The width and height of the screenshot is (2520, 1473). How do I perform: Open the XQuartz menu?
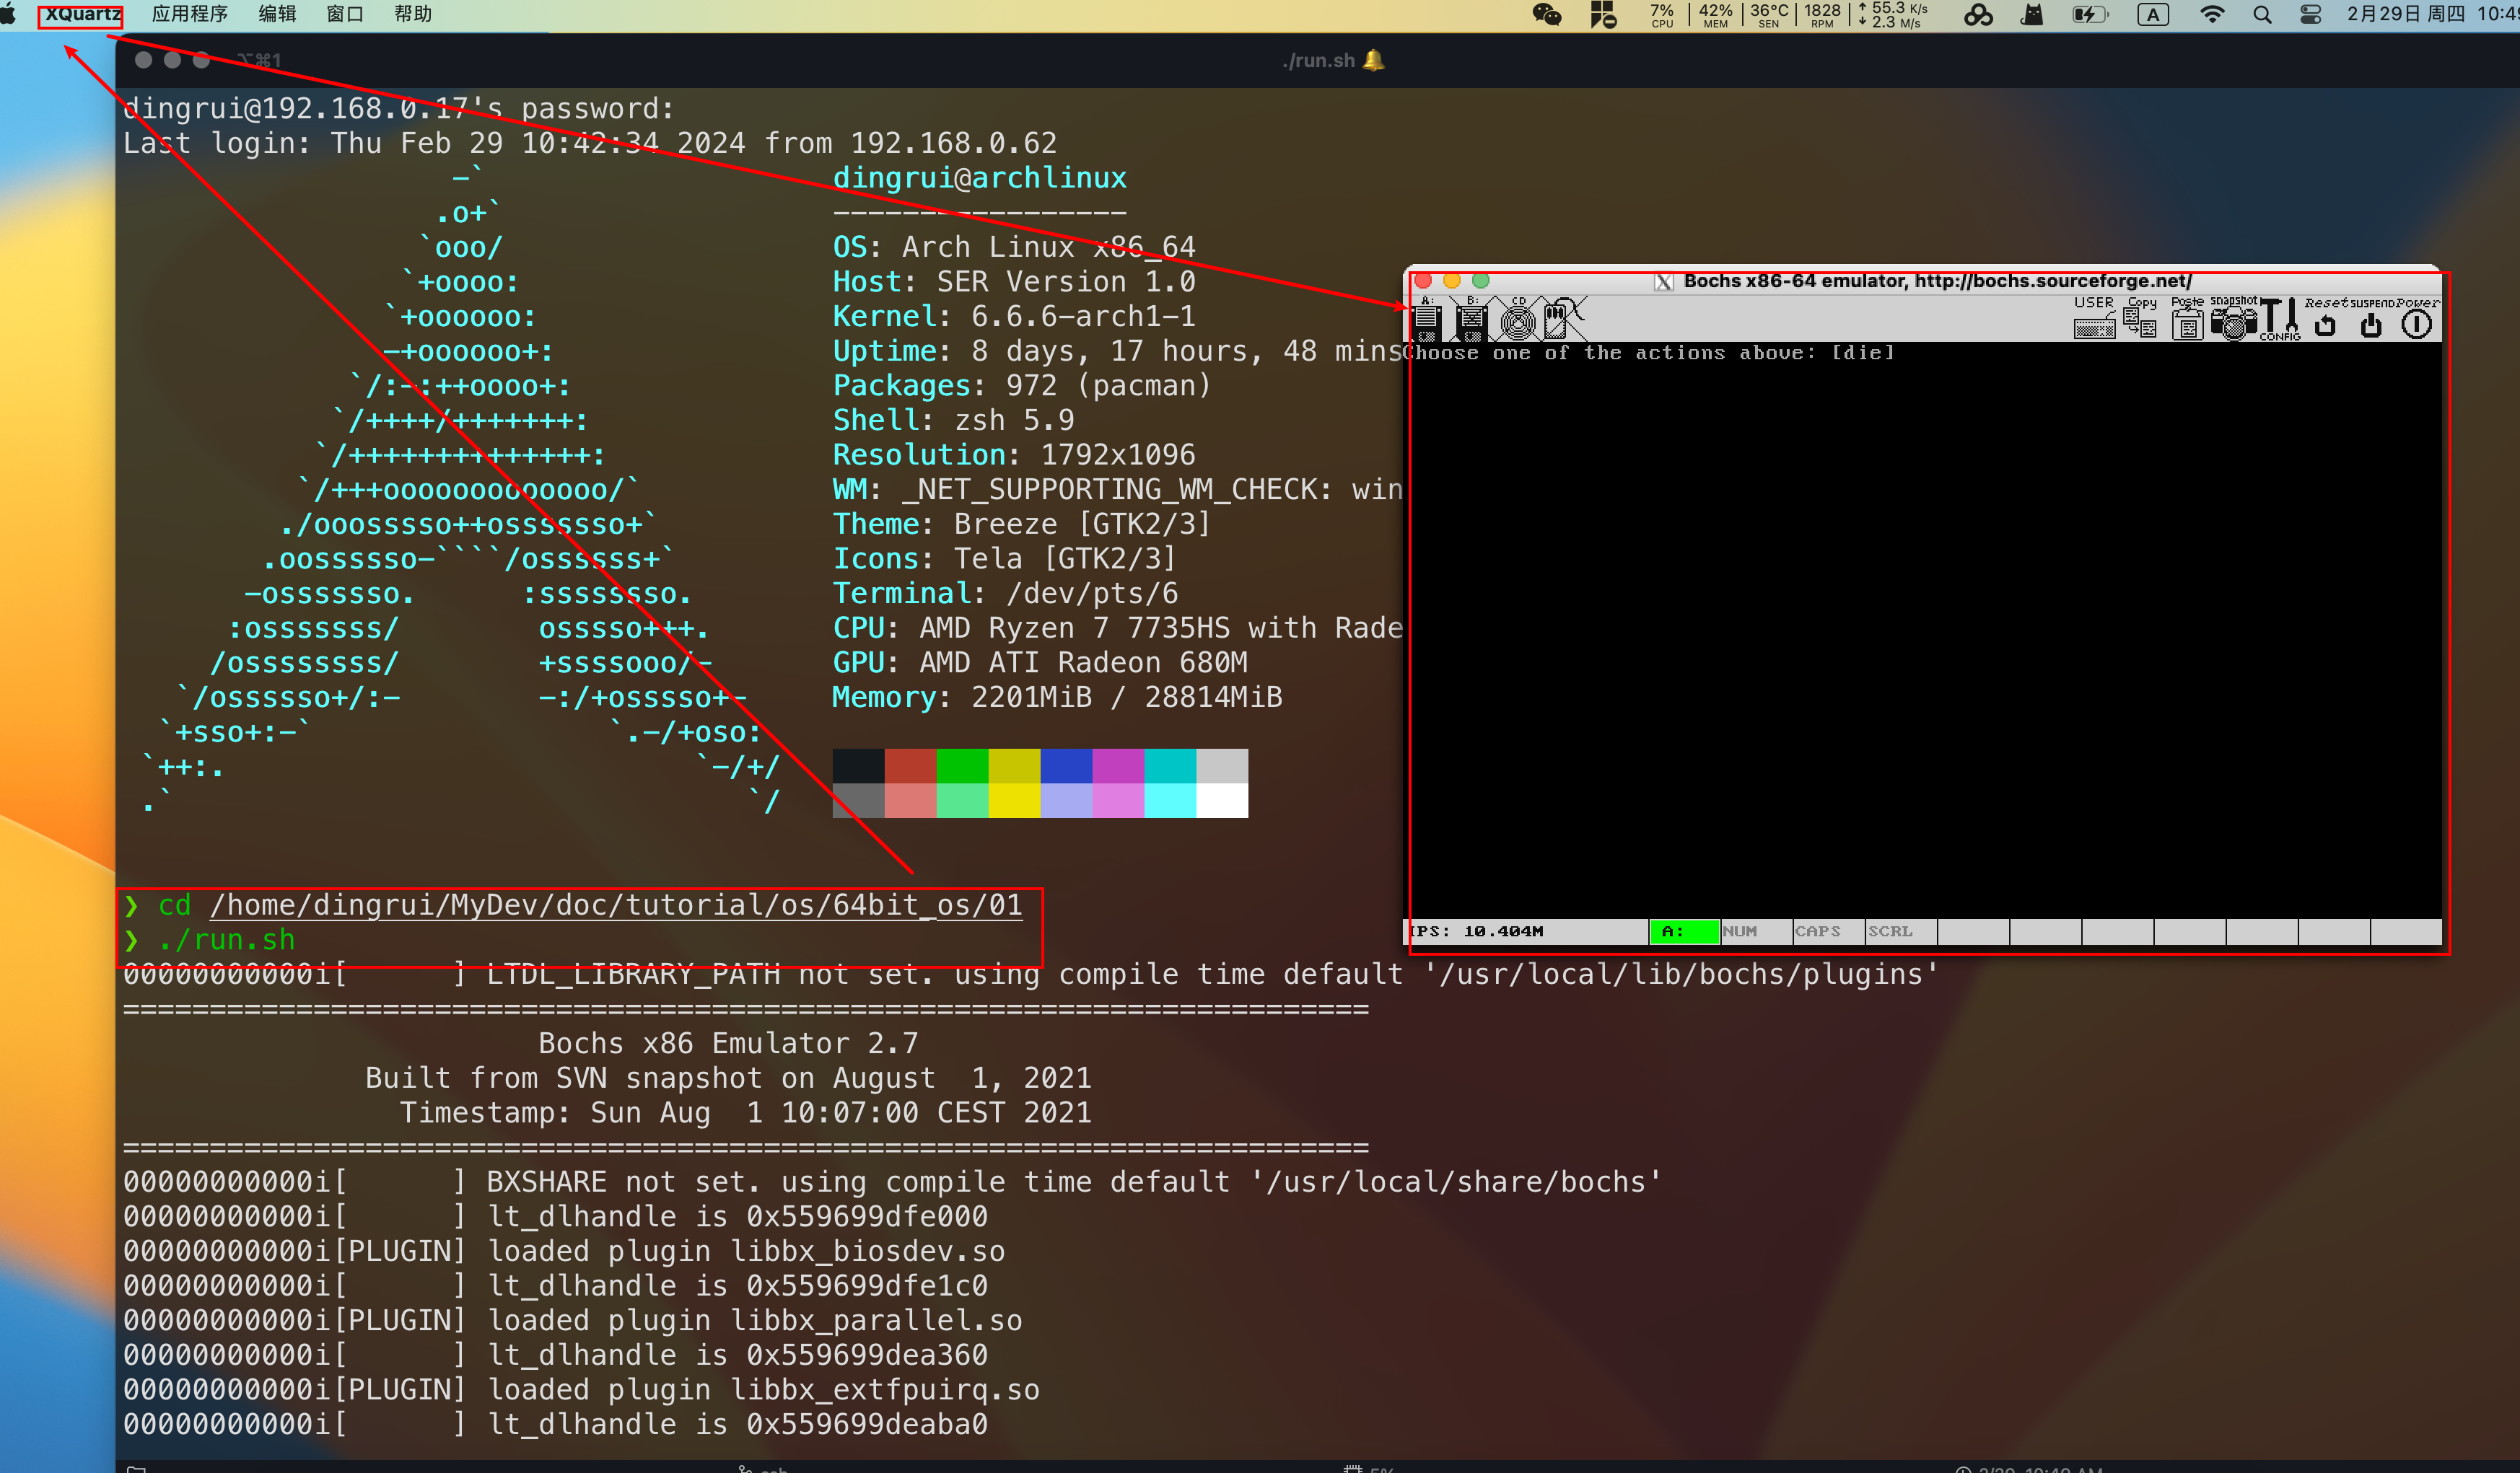point(82,14)
